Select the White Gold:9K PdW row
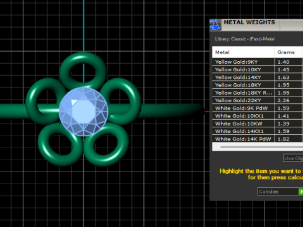 coord(258,108)
